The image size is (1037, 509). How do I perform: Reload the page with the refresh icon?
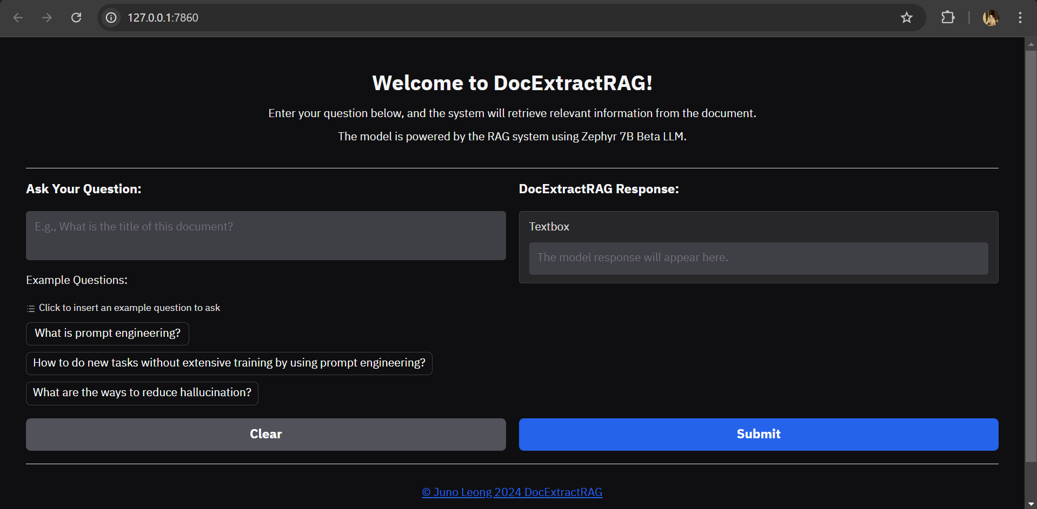click(76, 18)
